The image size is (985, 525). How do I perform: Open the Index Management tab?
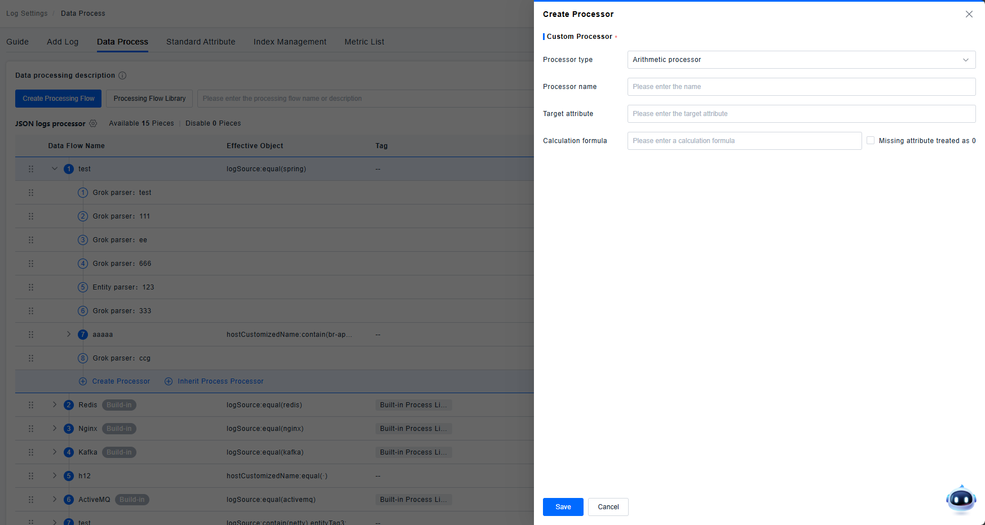pyautogui.click(x=290, y=42)
